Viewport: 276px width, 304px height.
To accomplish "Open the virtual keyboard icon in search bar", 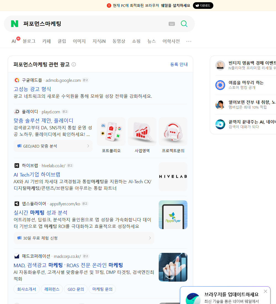I will click(172, 24).
